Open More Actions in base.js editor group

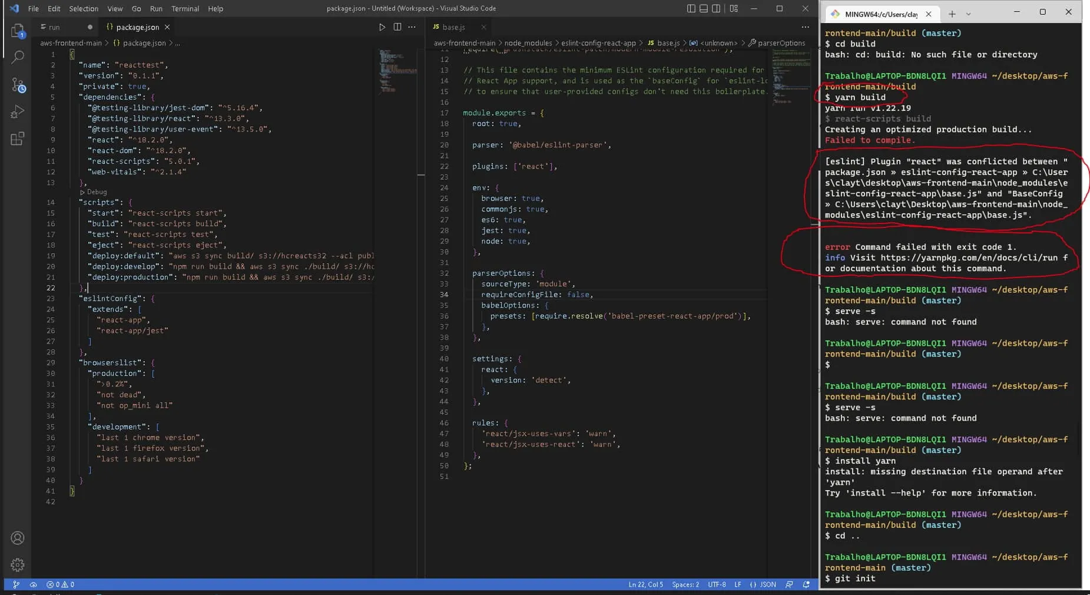[x=805, y=27]
